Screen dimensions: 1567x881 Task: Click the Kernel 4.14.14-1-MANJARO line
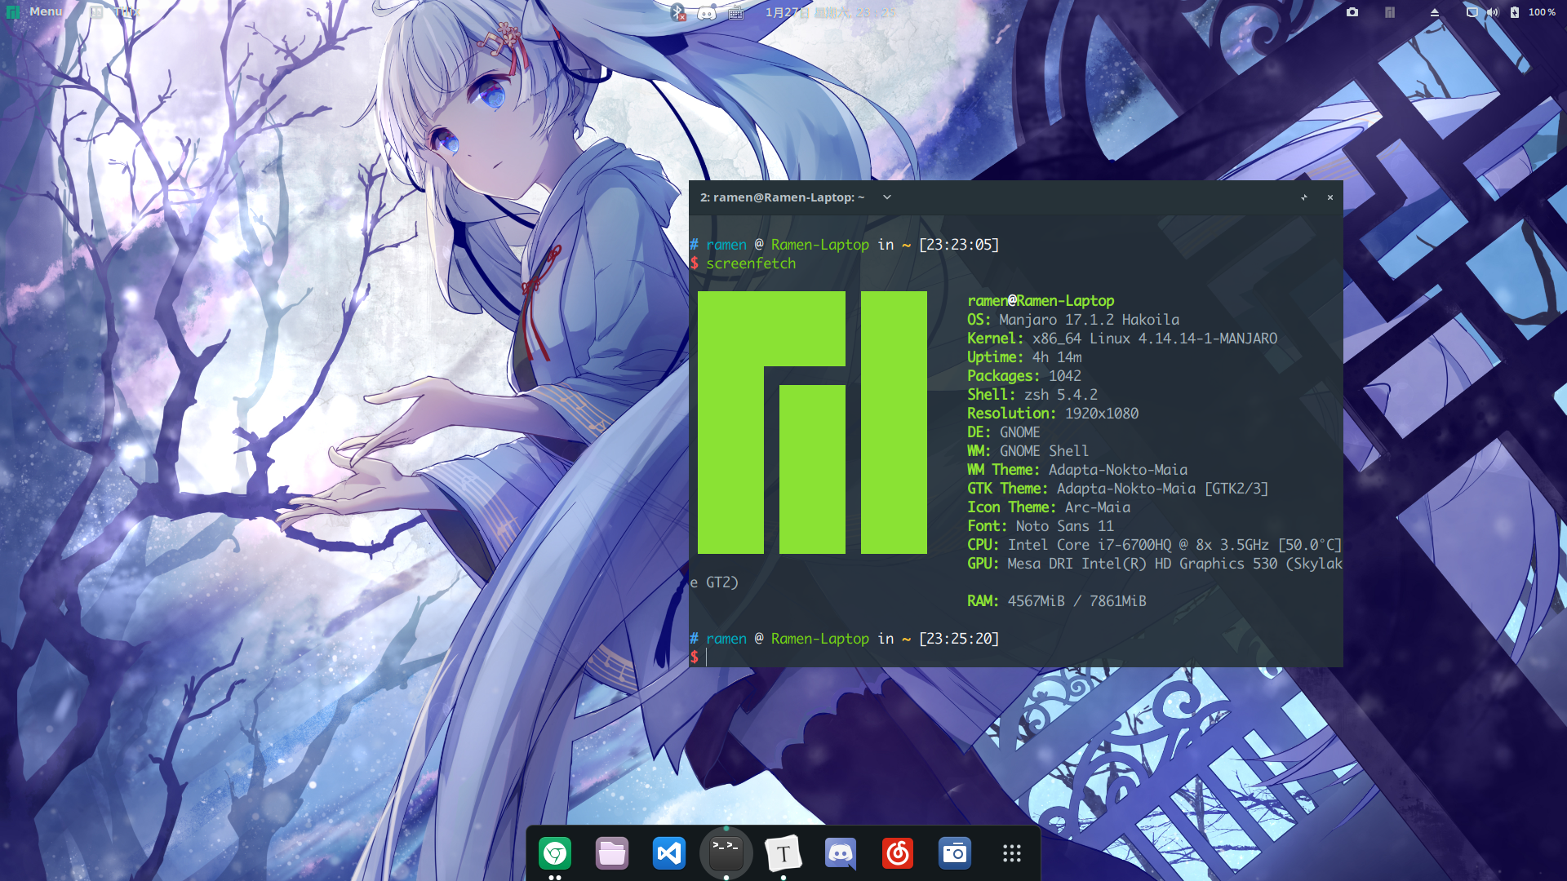tap(1122, 339)
